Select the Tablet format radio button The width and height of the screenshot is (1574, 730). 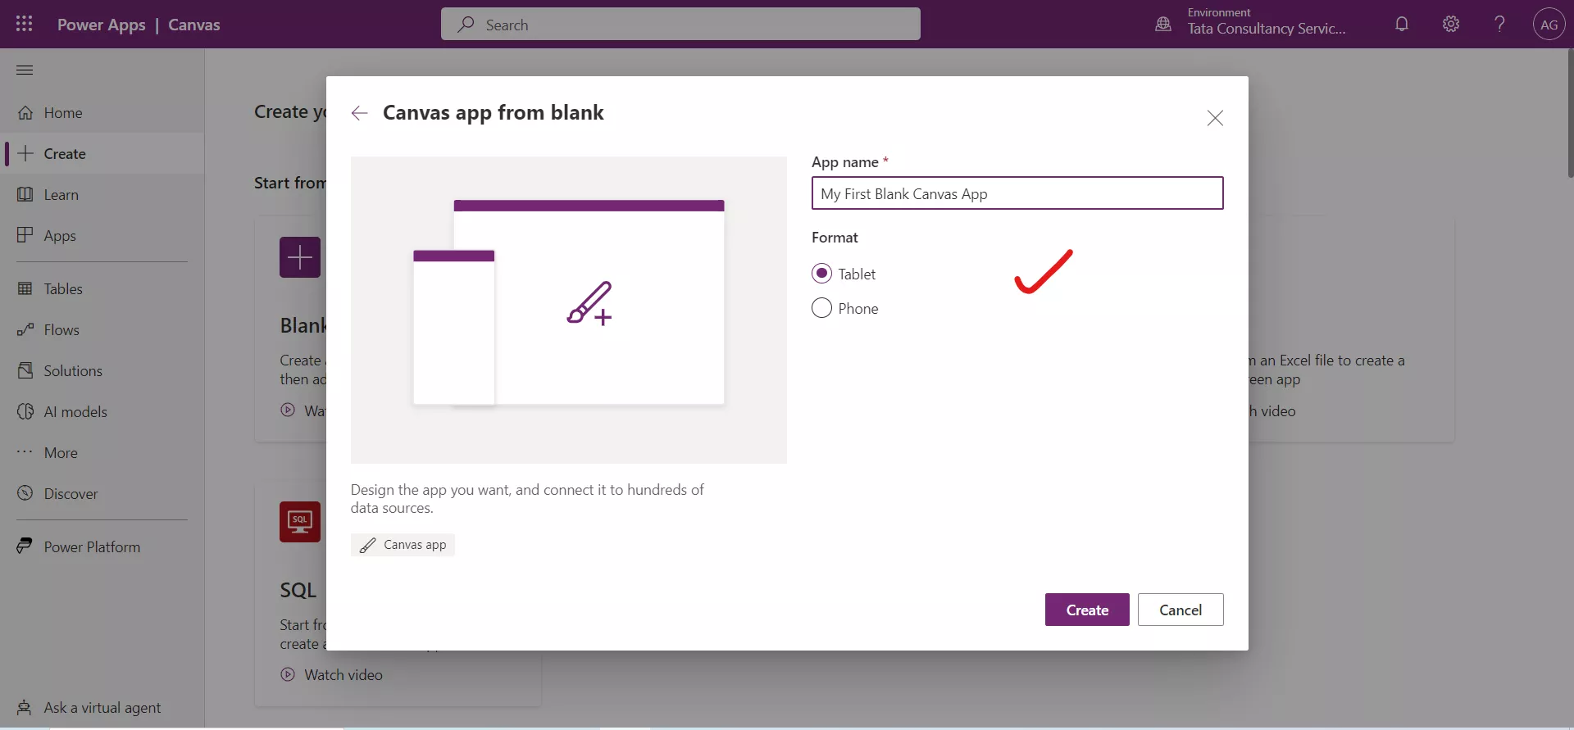point(821,273)
